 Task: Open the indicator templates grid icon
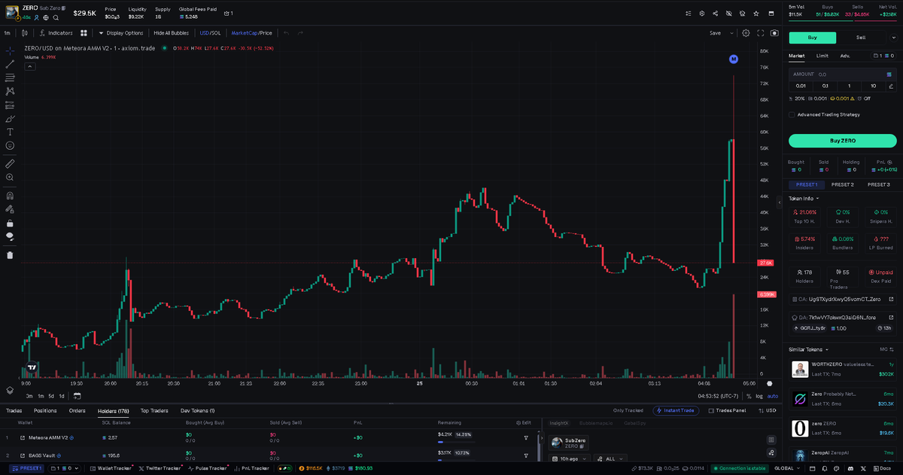pyautogui.click(x=84, y=33)
